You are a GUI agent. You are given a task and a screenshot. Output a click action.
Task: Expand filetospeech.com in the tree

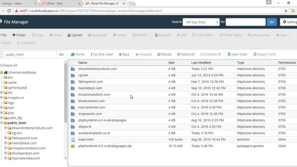[x=6, y=138]
